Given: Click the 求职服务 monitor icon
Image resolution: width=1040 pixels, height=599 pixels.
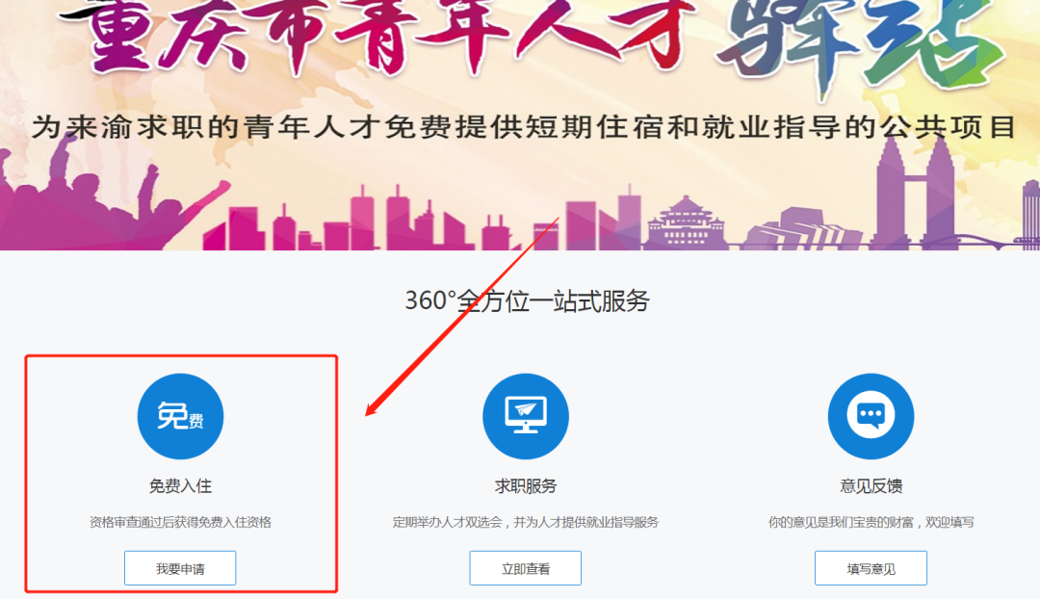Looking at the screenshot, I should [526, 416].
